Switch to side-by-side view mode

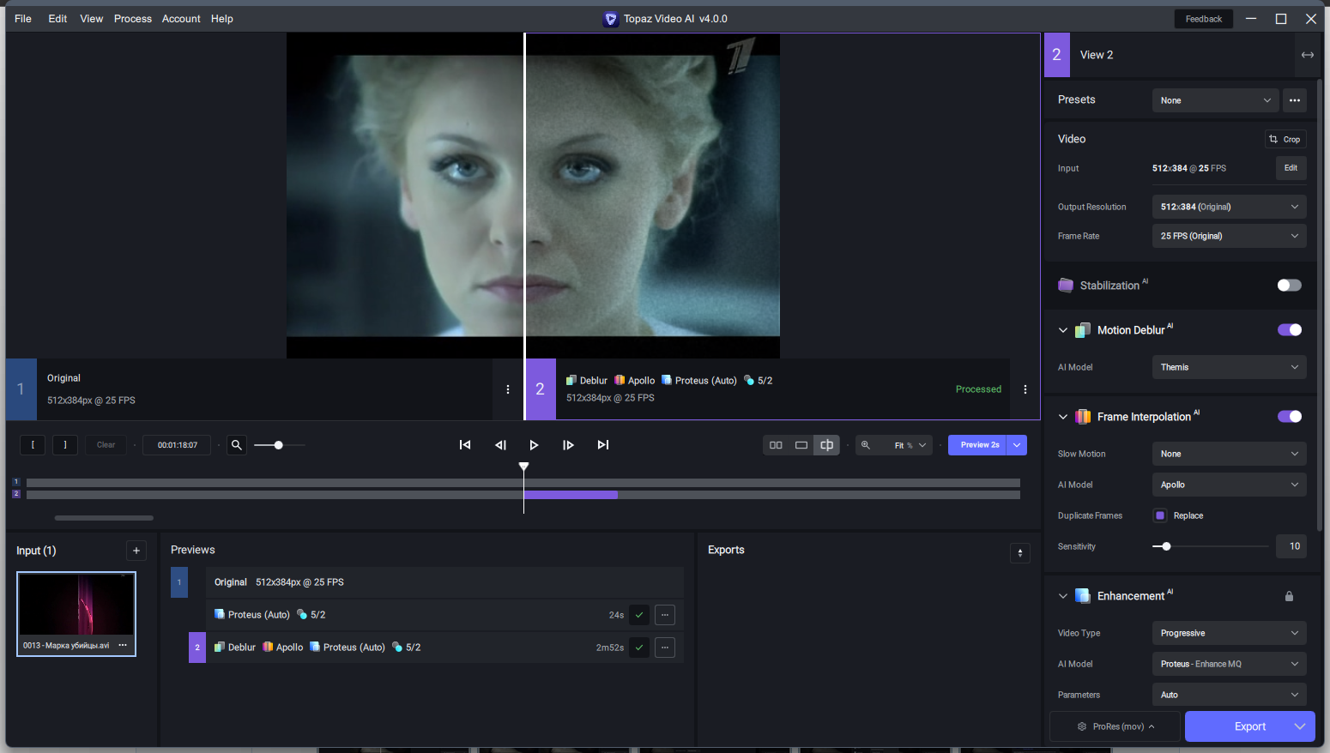pos(776,445)
